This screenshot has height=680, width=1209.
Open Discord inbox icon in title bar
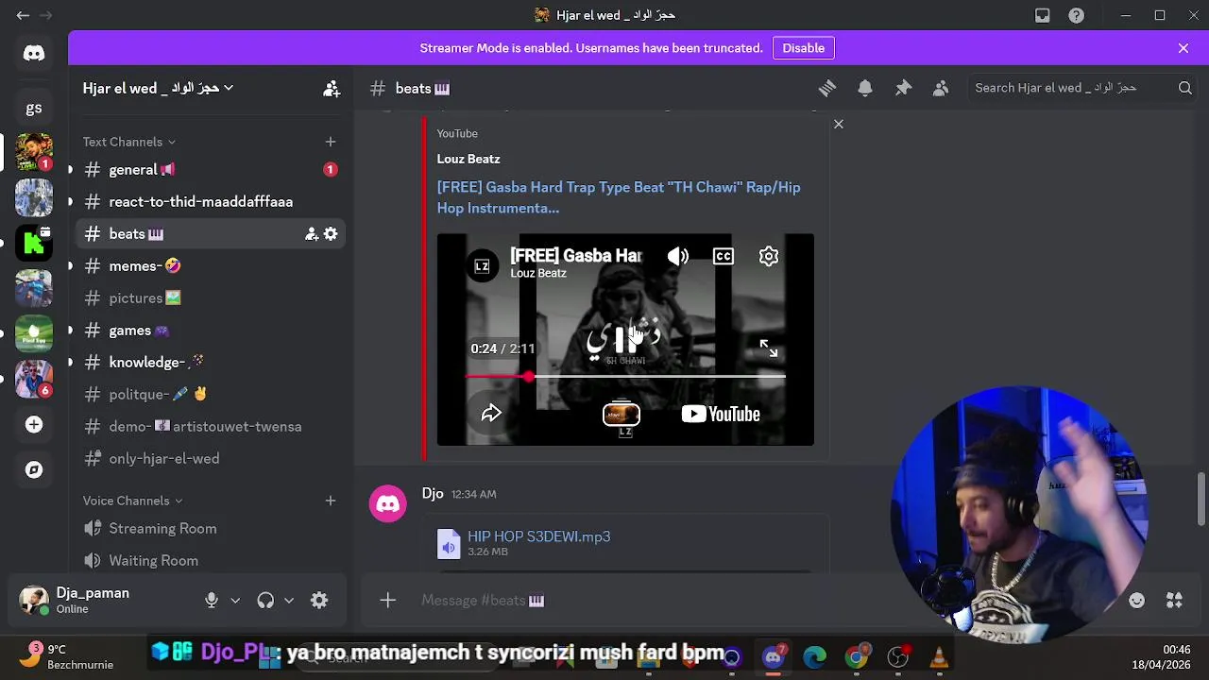pyautogui.click(x=1043, y=15)
